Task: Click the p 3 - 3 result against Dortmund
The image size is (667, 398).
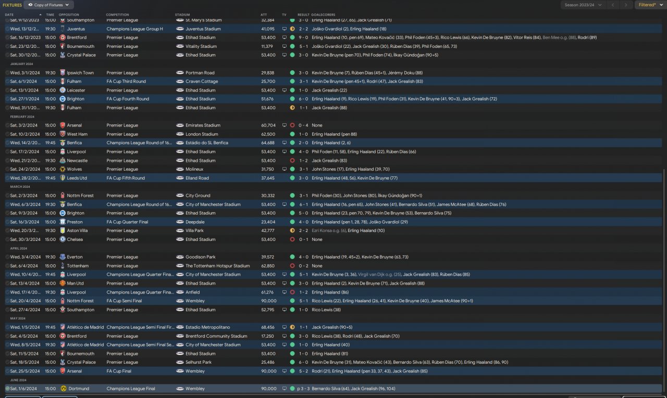Action: click(x=304, y=389)
